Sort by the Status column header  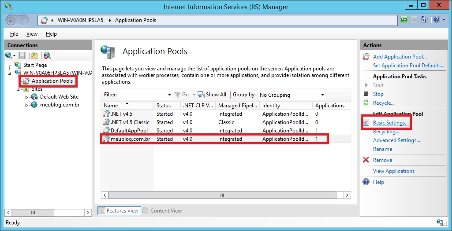(167, 105)
